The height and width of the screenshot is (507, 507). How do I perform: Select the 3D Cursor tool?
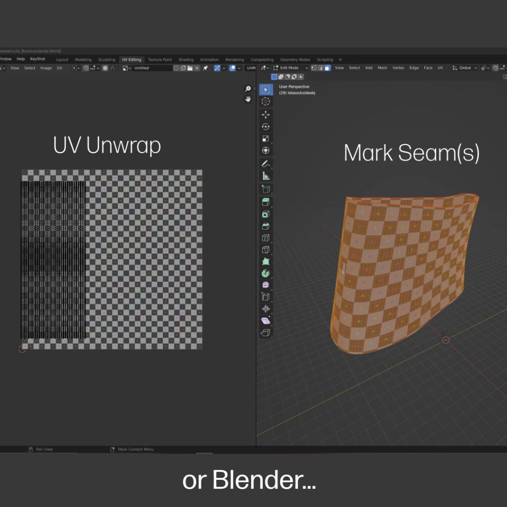pyautogui.click(x=266, y=101)
